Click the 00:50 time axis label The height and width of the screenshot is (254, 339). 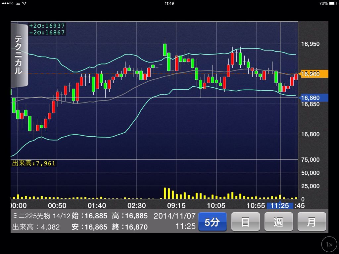coord(57,205)
